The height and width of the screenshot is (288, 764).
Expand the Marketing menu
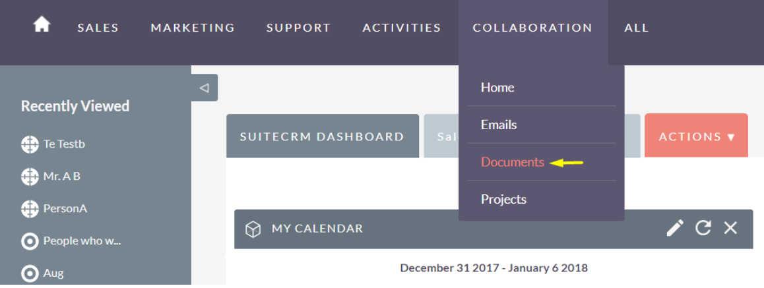coord(193,28)
